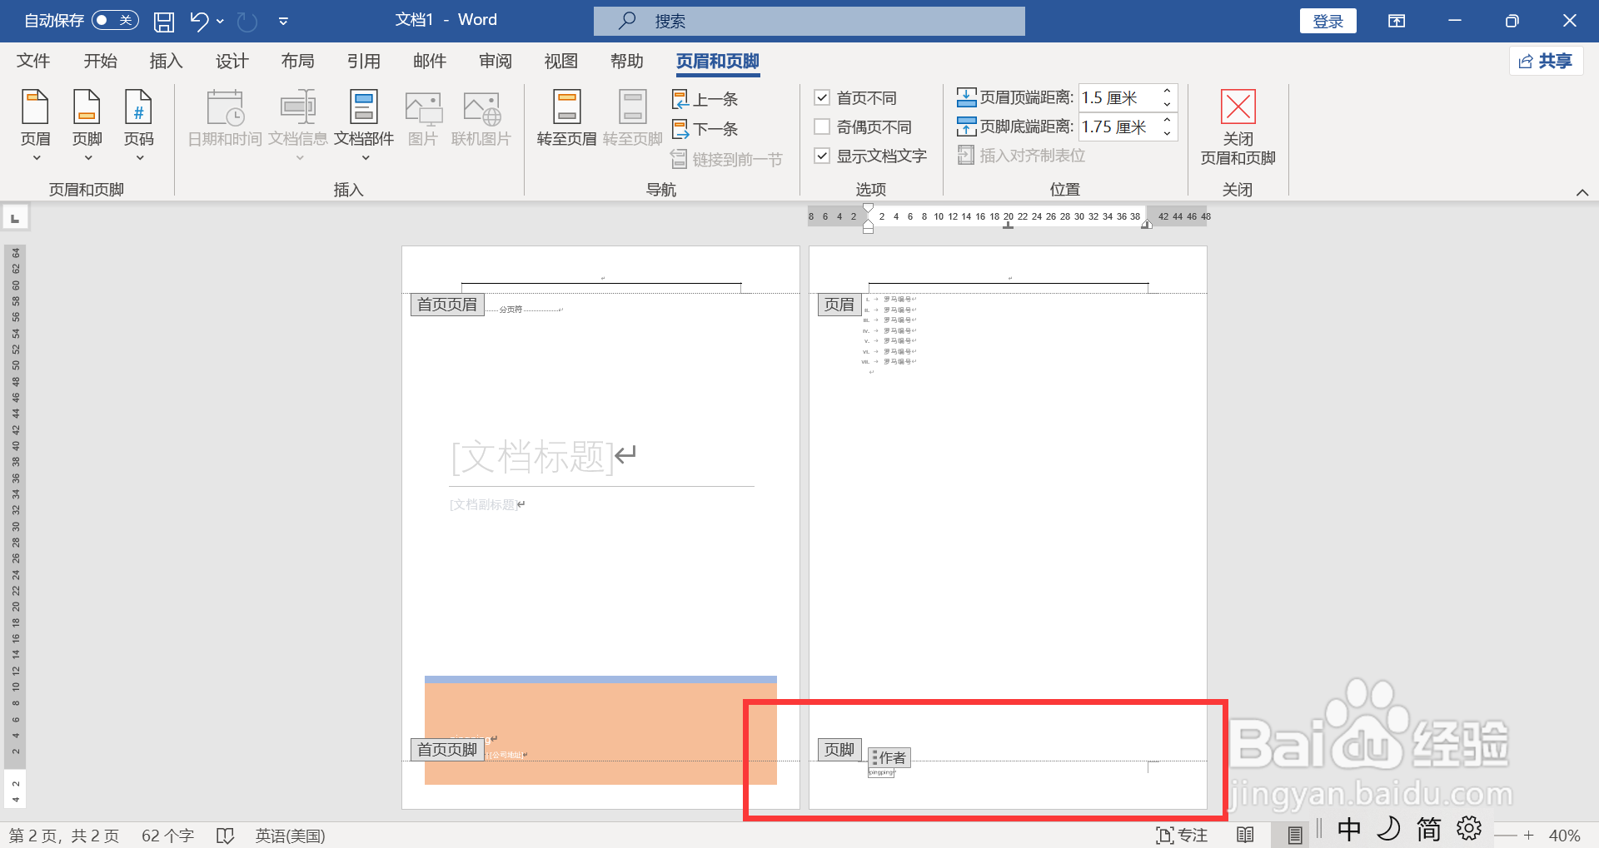Open the 设计 ribbon tab

232,61
